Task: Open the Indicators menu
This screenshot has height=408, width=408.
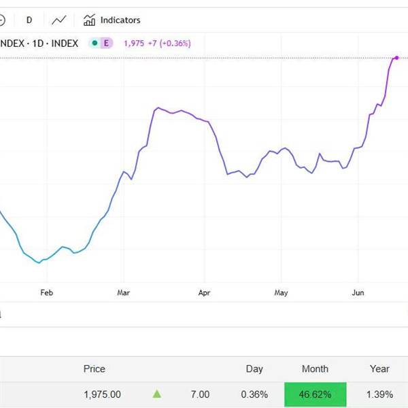Action: [112, 20]
